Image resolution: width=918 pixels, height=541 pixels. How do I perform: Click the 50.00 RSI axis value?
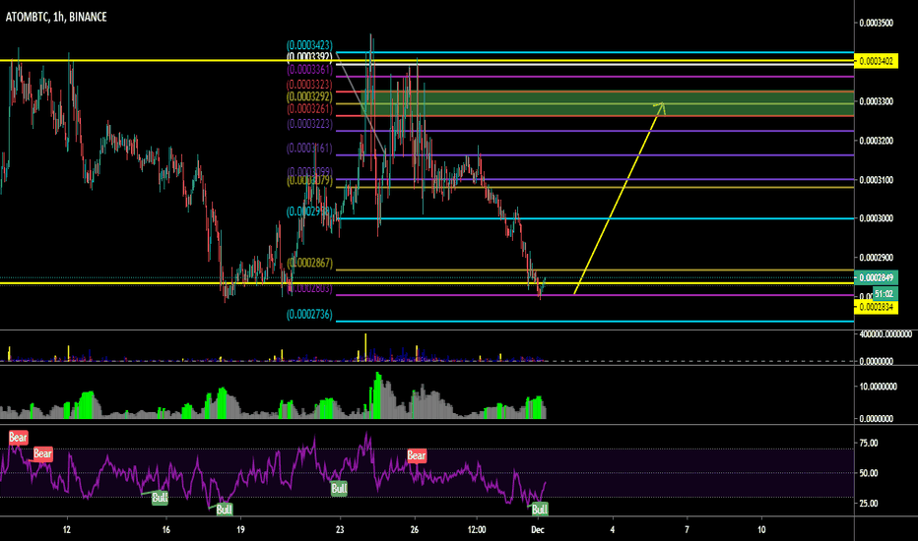[868, 473]
